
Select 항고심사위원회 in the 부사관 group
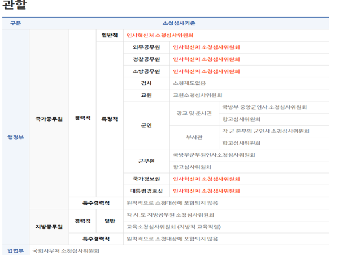coord(241,143)
